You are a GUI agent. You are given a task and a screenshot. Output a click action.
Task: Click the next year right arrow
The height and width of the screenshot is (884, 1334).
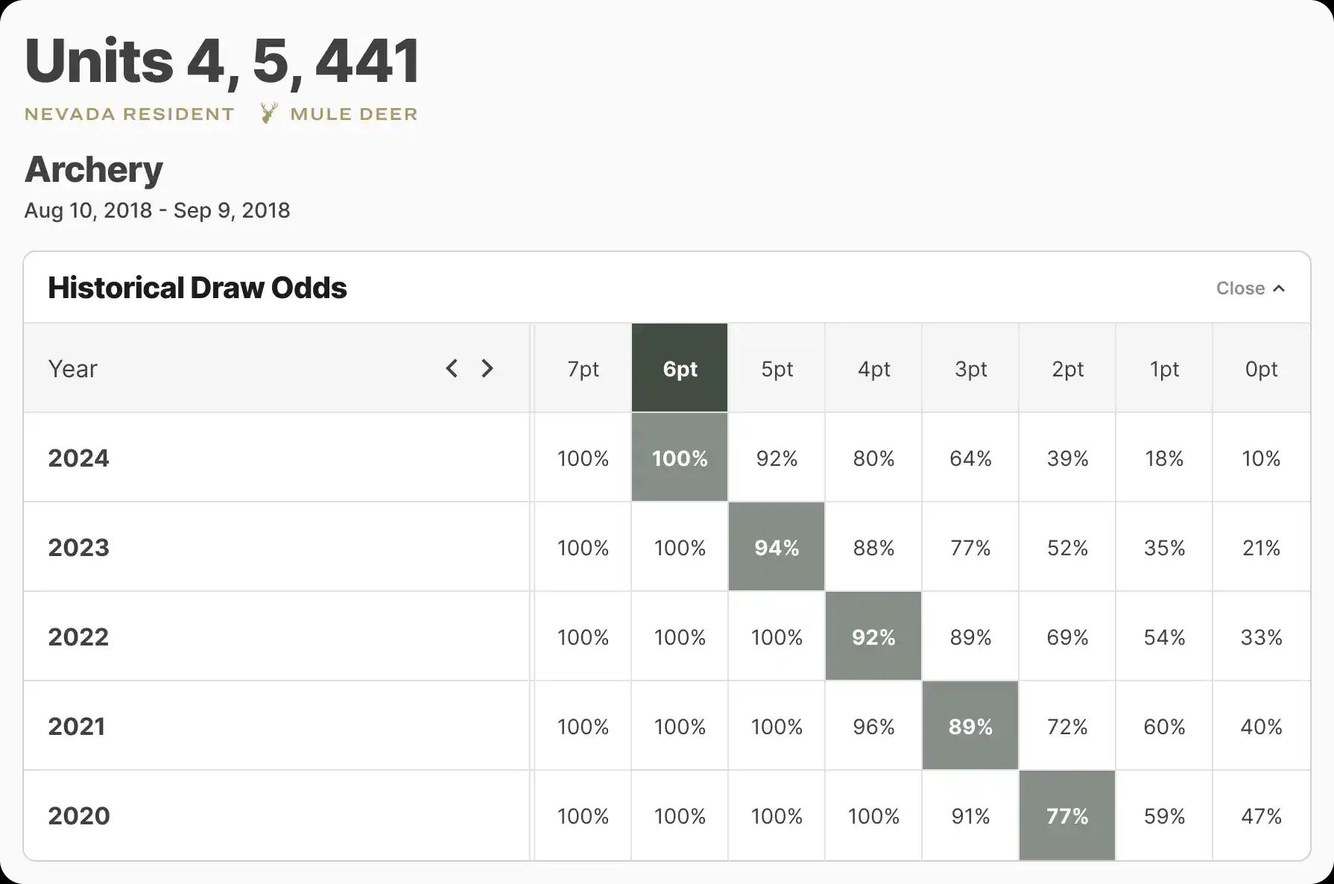(487, 368)
